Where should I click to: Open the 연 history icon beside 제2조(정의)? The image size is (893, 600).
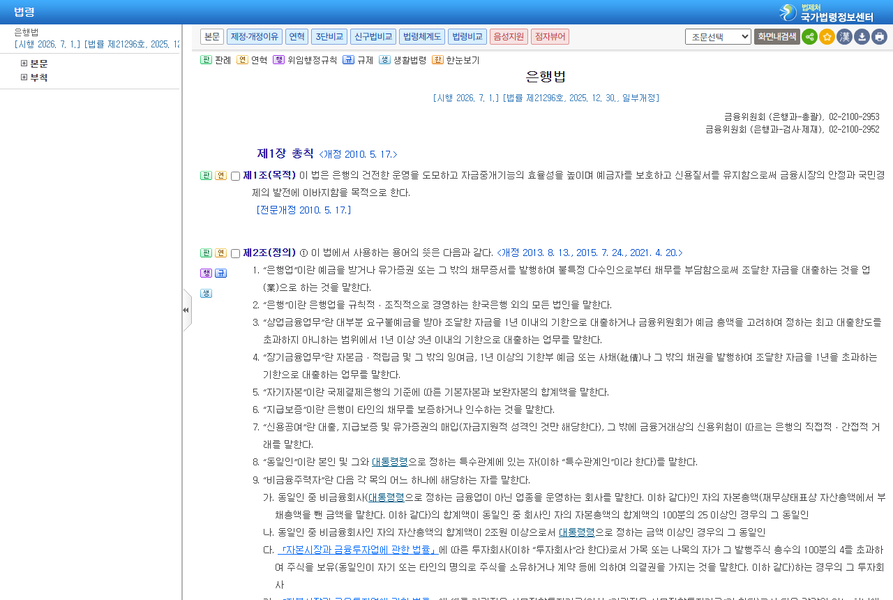coord(220,253)
